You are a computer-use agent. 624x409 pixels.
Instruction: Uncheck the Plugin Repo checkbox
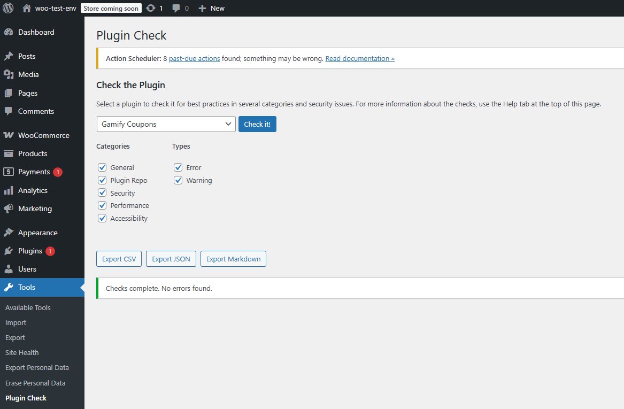pos(102,180)
